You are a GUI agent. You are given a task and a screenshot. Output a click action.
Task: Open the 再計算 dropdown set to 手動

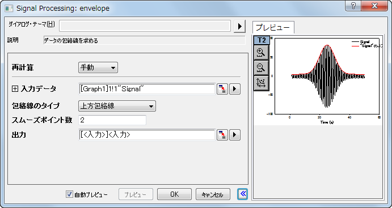coord(98,67)
